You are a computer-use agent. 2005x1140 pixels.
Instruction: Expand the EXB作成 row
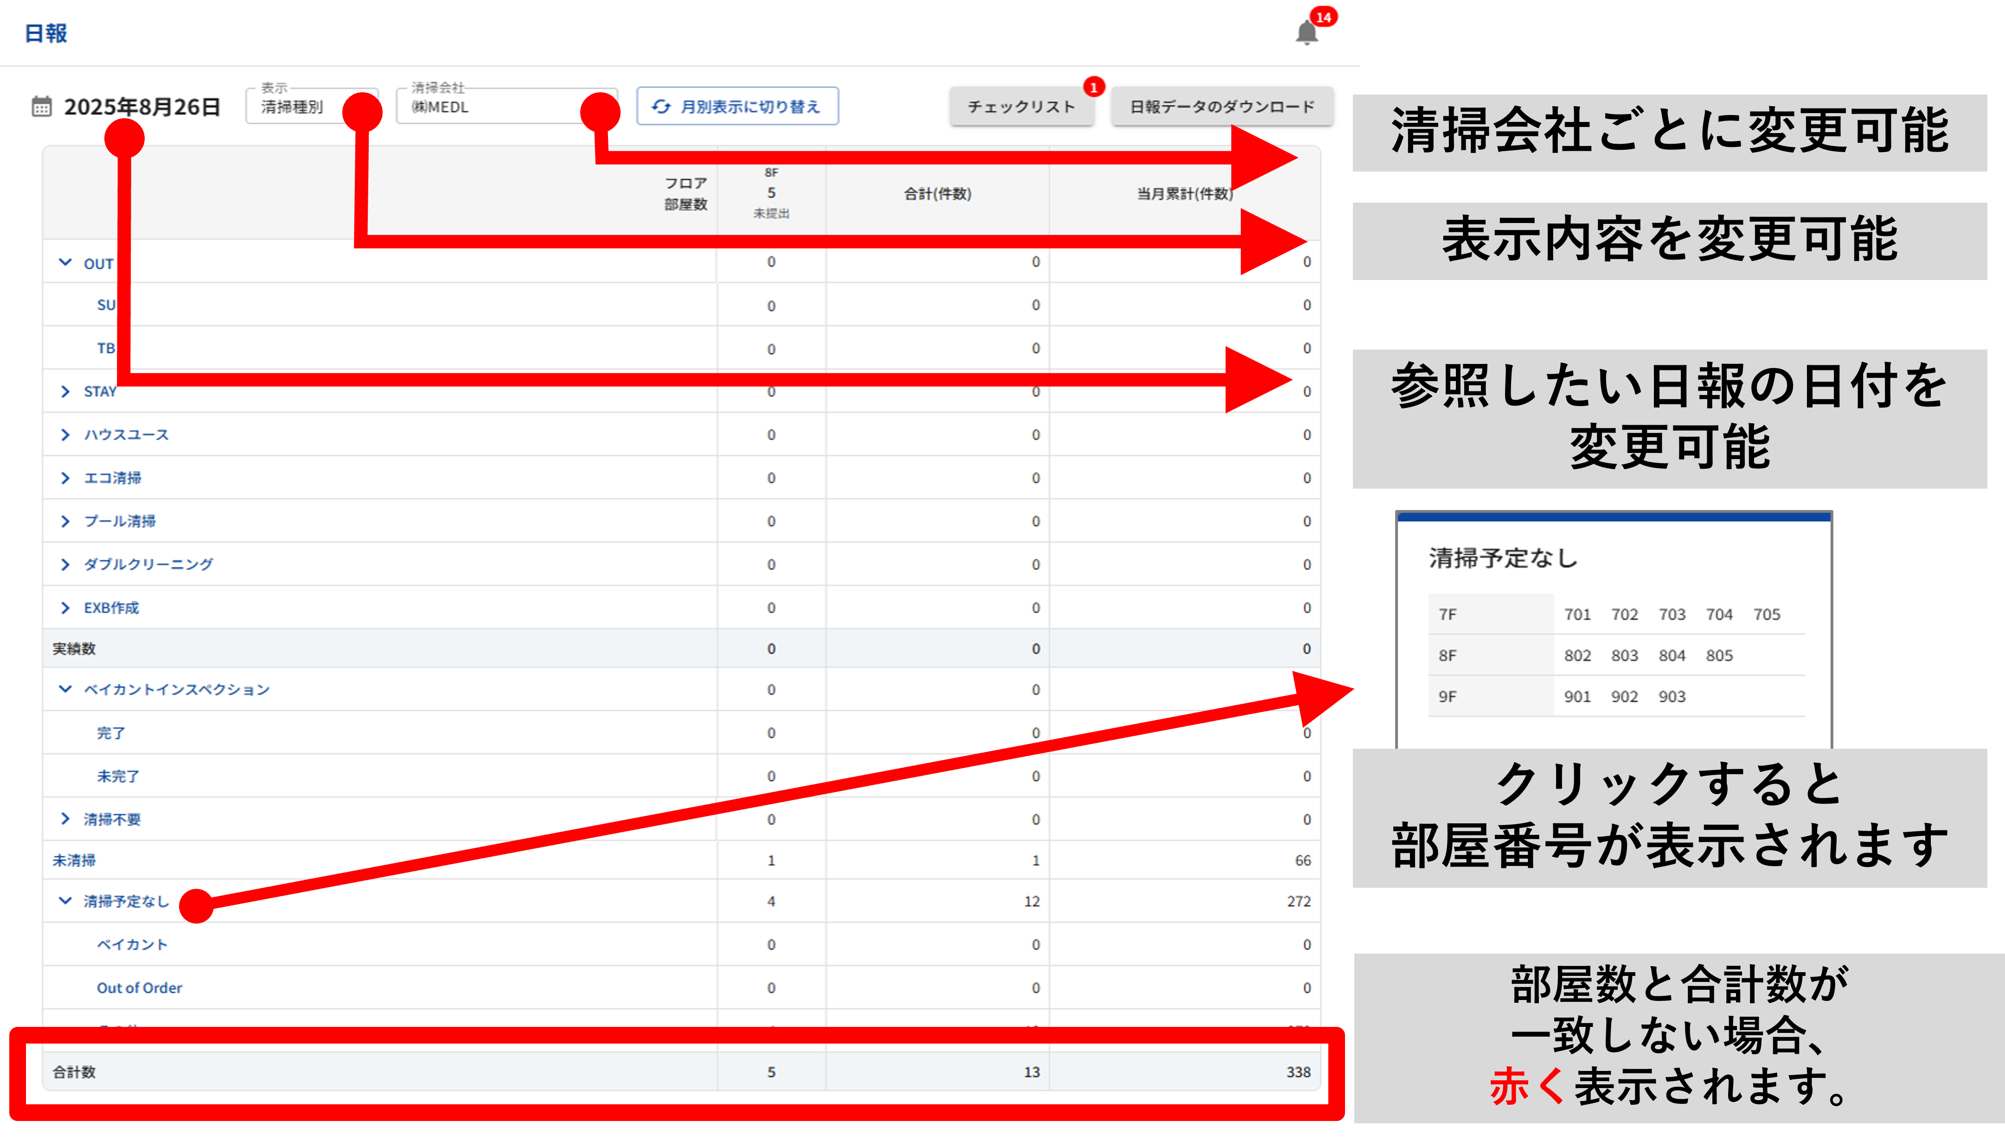65,608
